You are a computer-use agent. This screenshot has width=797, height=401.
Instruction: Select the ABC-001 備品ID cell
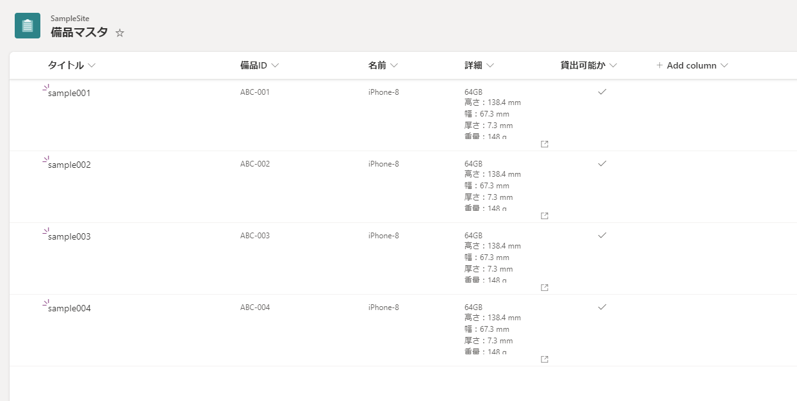(255, 92)
